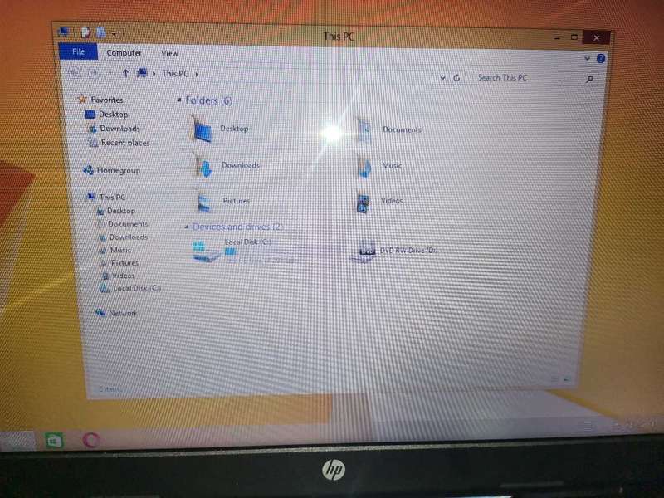Open the View ribbon tab
664x498 pixels.
169,53
